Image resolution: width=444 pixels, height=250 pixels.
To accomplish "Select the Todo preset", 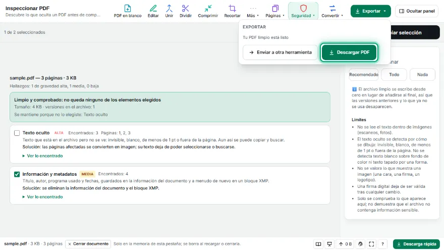I will click(x=394, y=75).
